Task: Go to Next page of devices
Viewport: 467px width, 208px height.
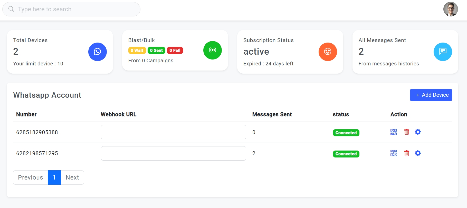Action: pyautogui.click(x=72, y=177)
